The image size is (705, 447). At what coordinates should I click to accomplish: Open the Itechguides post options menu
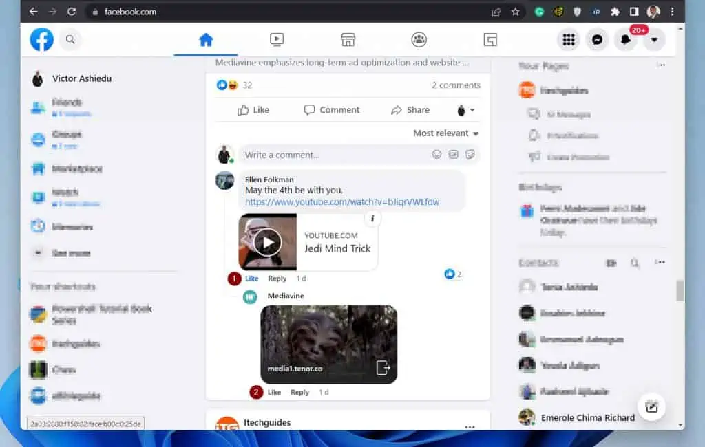470,426
